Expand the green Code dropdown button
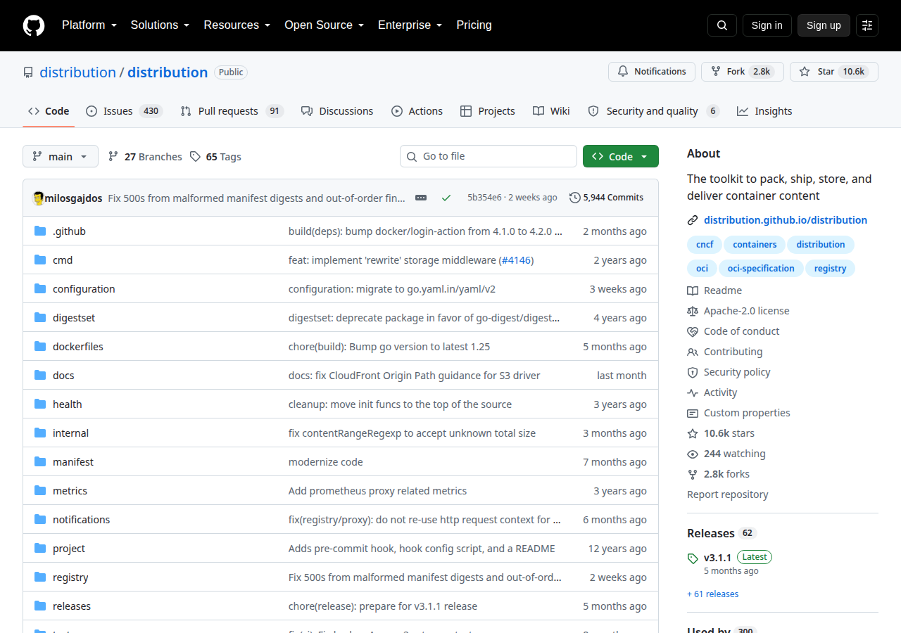901x633 pixels. tap(621, 156)
